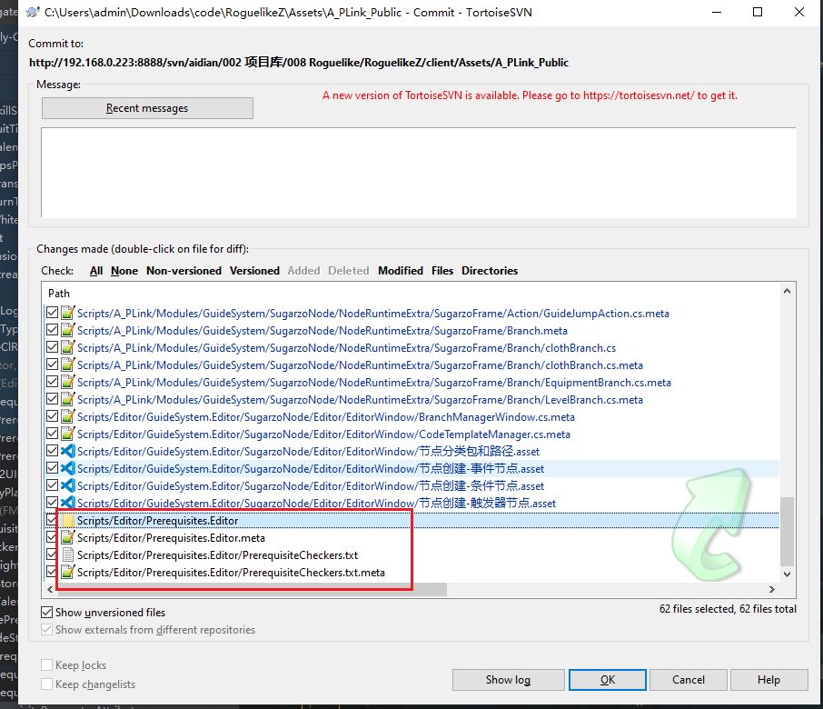Uncheck the GuideJumpAction.cs.meta file checkbox
Screen dimensions: 823x709
52,314
